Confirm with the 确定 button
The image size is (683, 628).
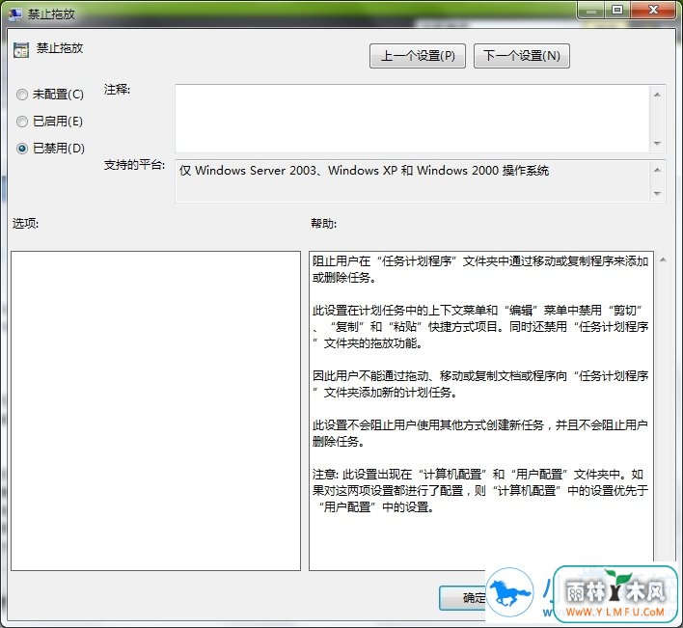click(x=462, y=598)
